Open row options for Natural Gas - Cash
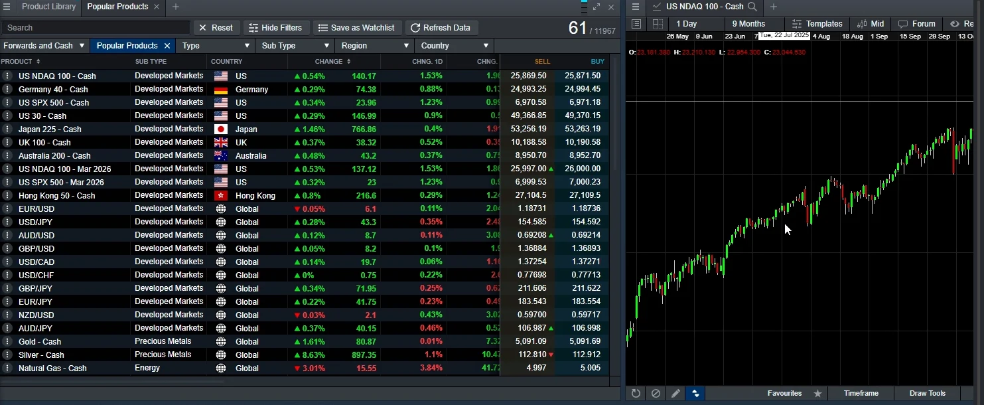This screenshot has height=405, width=984. coord(7,368)
